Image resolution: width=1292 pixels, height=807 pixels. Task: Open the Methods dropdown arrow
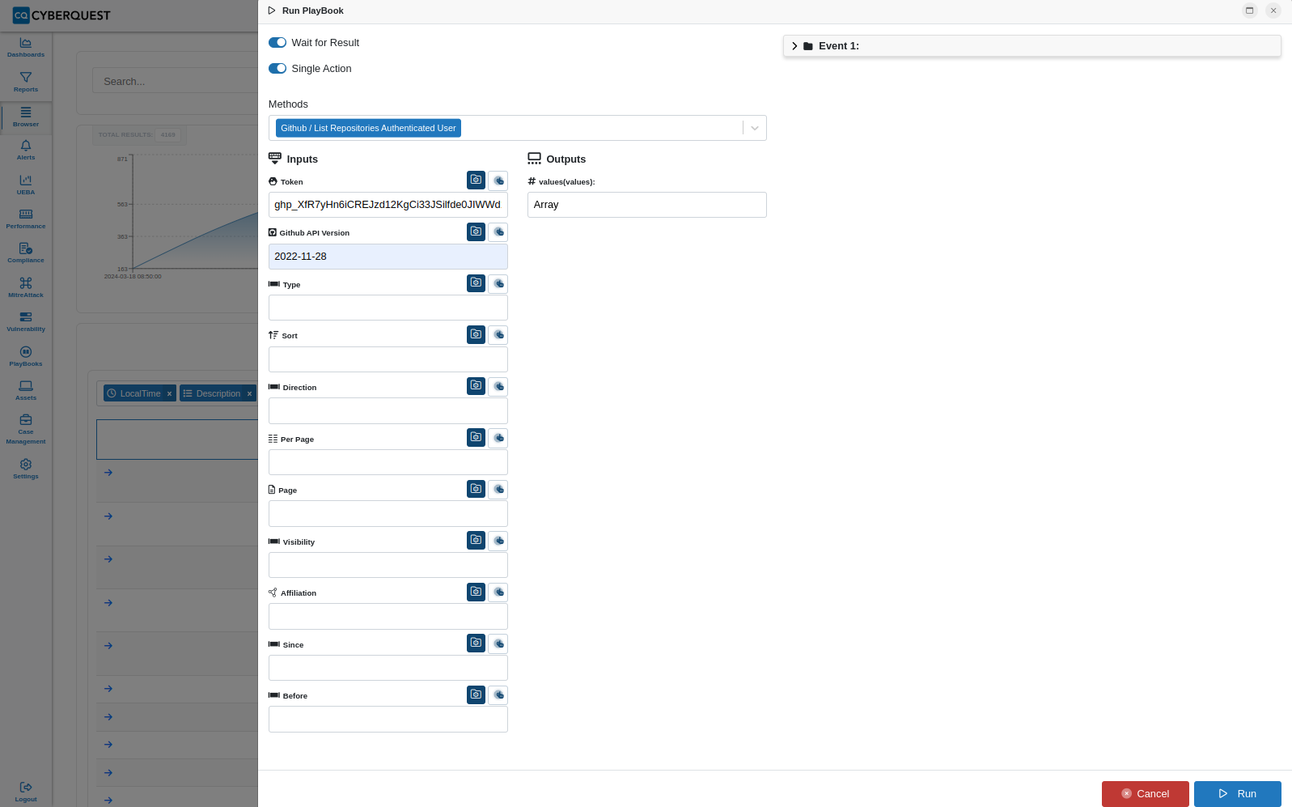click(x=755, y=128)
